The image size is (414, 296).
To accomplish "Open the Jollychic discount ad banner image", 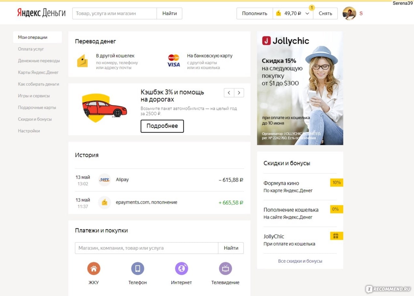I will [300, 88].
